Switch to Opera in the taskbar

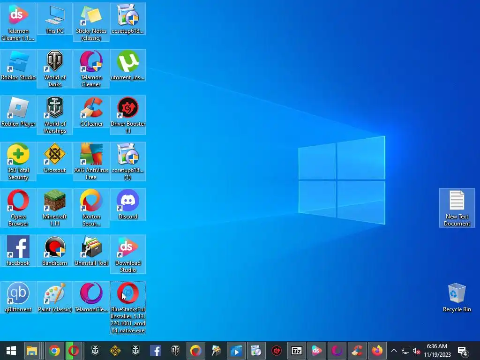click(74, 351)
